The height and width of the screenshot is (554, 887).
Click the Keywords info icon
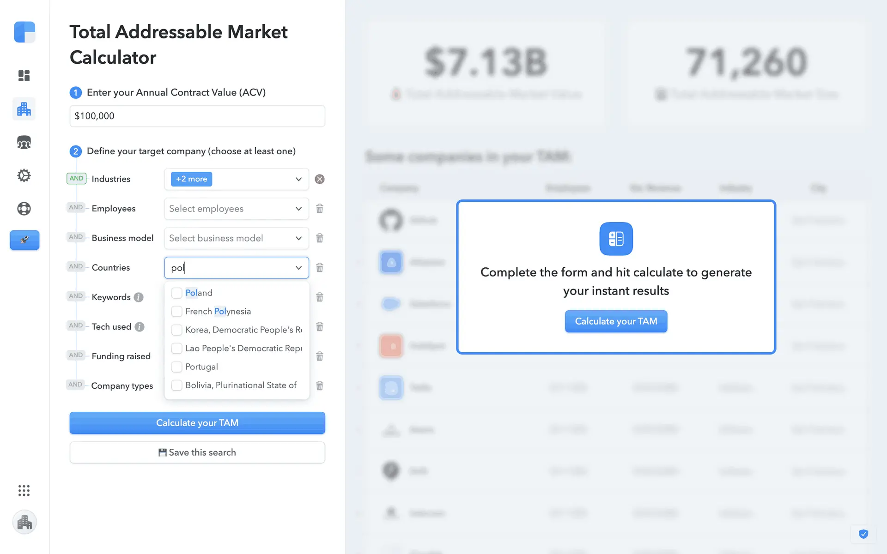coord(139,297)
